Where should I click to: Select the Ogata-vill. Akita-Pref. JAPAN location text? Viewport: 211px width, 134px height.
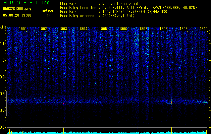150,8
